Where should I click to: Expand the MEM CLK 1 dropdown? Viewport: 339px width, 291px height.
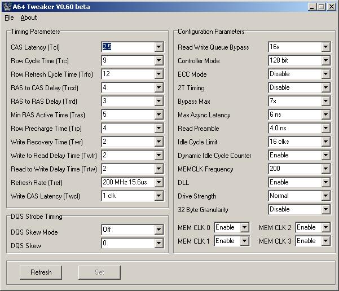(245, 241)
